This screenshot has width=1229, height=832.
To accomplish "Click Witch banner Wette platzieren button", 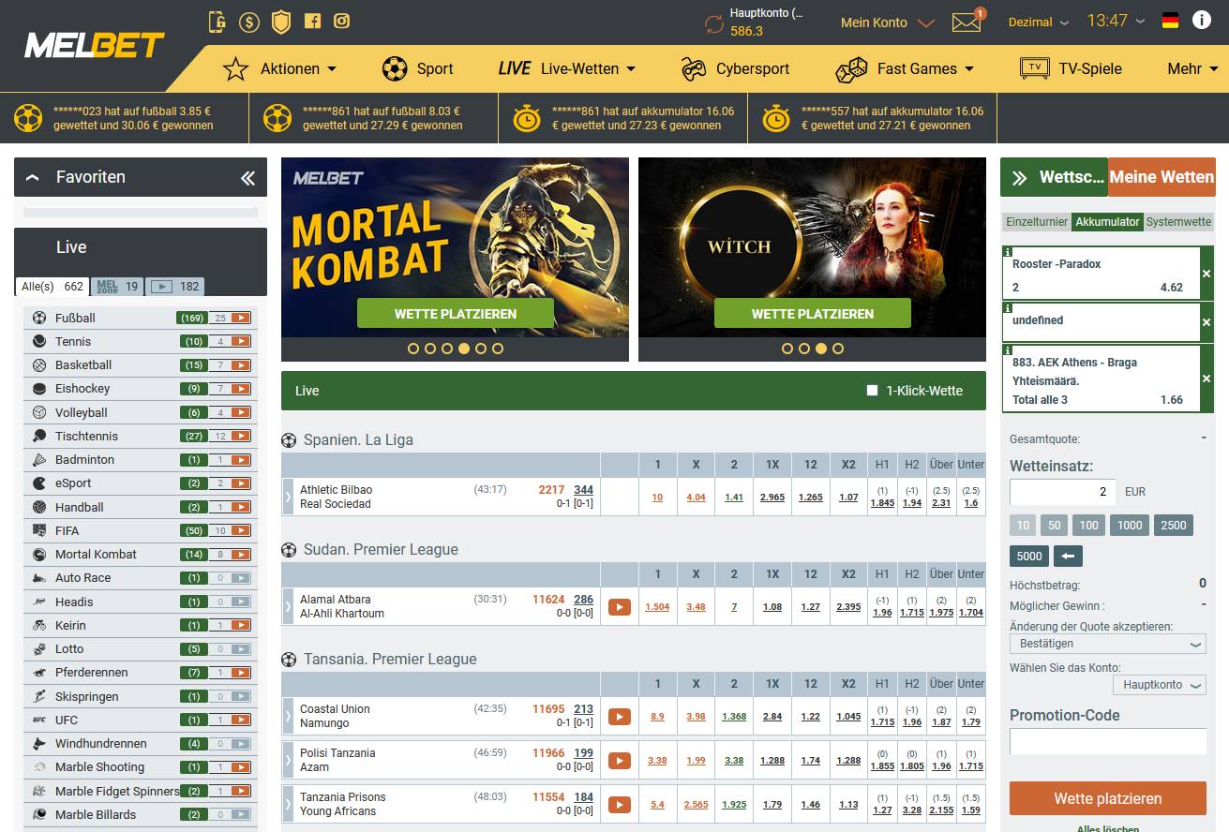I will click(812, 314).
